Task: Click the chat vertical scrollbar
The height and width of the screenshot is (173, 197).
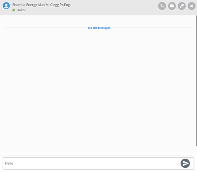Action: (196, 81)
